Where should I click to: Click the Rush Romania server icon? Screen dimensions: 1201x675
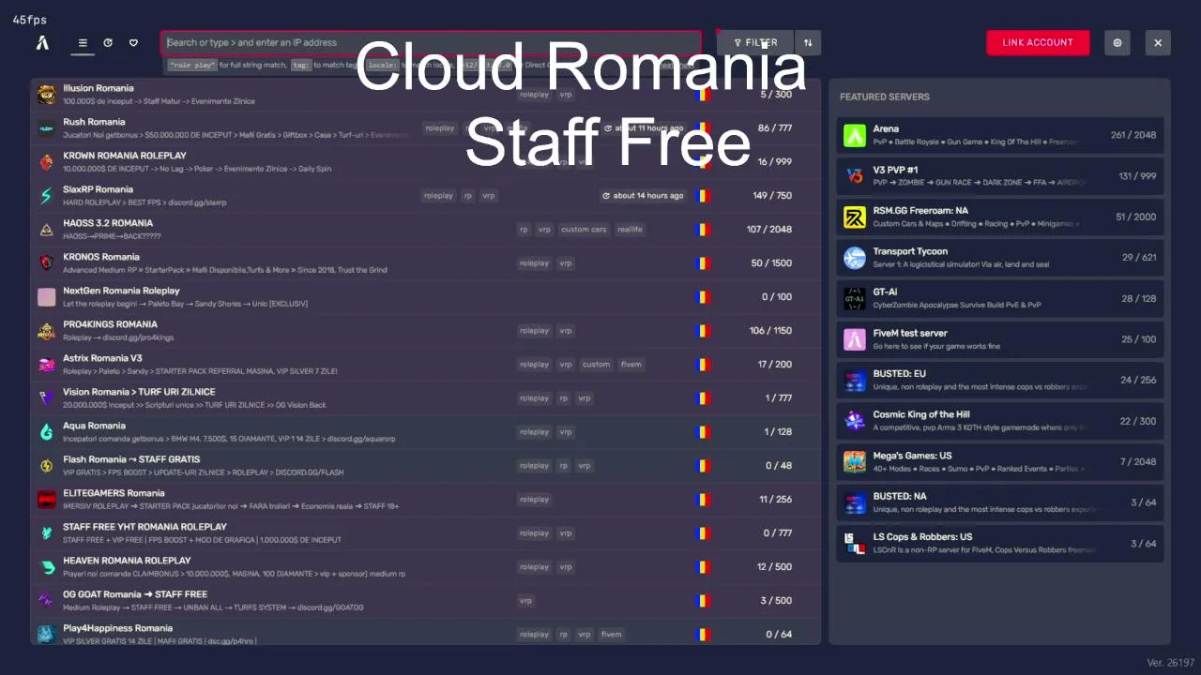coord(46,128)
